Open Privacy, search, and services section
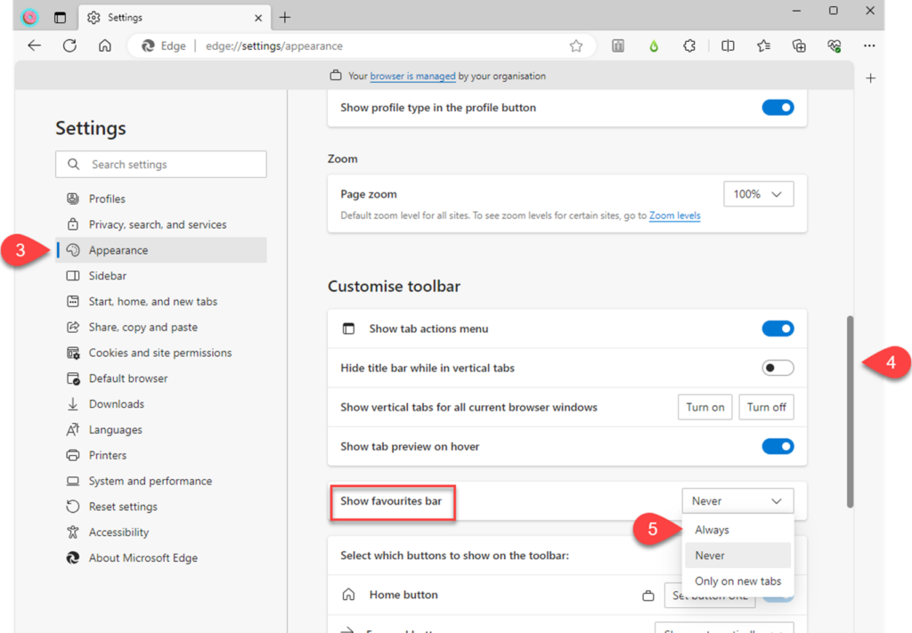912x633 pixels. tap(161, 224)
